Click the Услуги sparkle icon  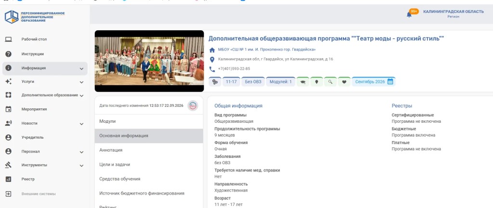(x=9, y=81)
